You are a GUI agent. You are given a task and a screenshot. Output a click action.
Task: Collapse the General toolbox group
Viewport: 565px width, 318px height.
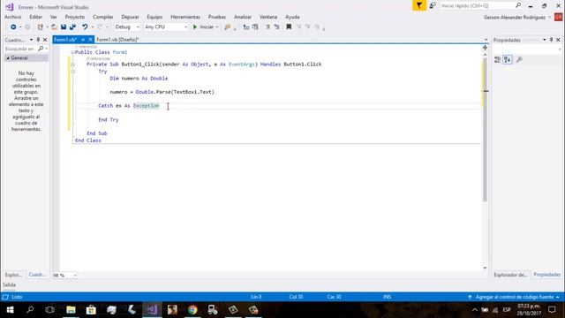tap(8, 58)
